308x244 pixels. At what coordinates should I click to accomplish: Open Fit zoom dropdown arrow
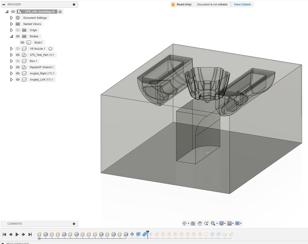tap(217, 223)
